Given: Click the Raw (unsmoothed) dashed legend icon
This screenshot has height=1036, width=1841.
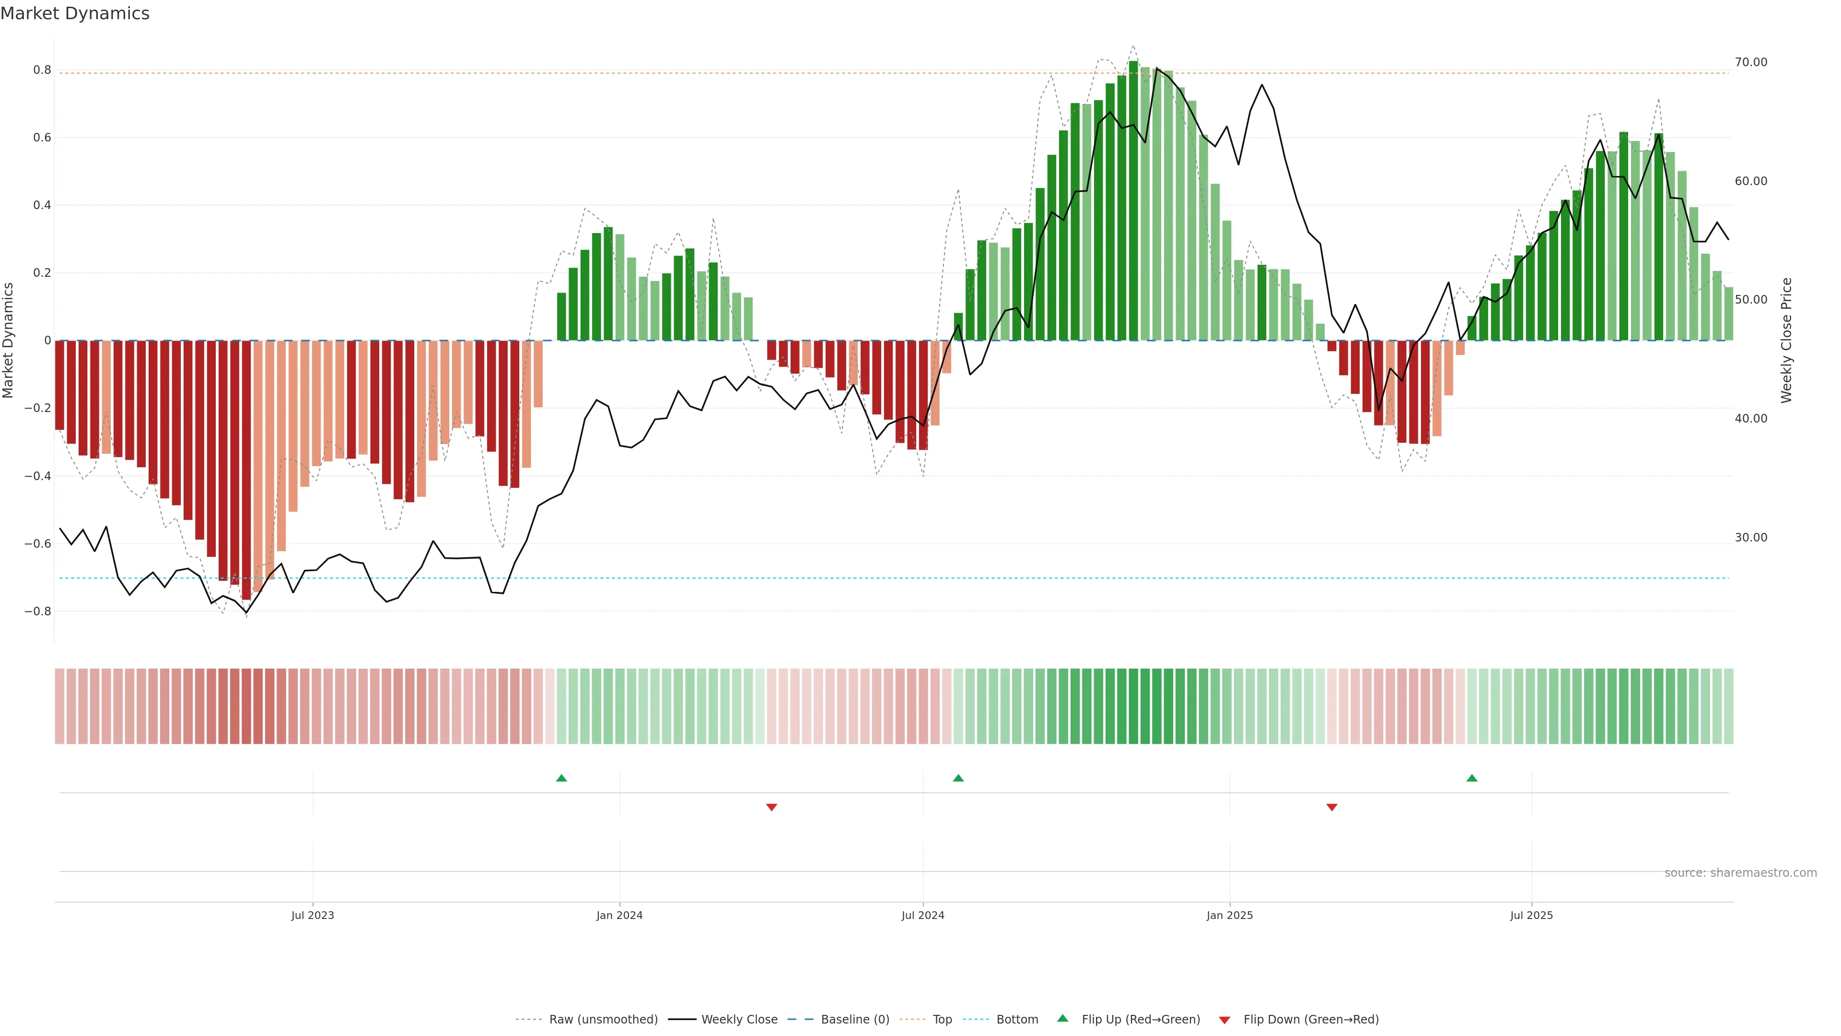Looking at the screenshot, I should (x=528, y=1020).
